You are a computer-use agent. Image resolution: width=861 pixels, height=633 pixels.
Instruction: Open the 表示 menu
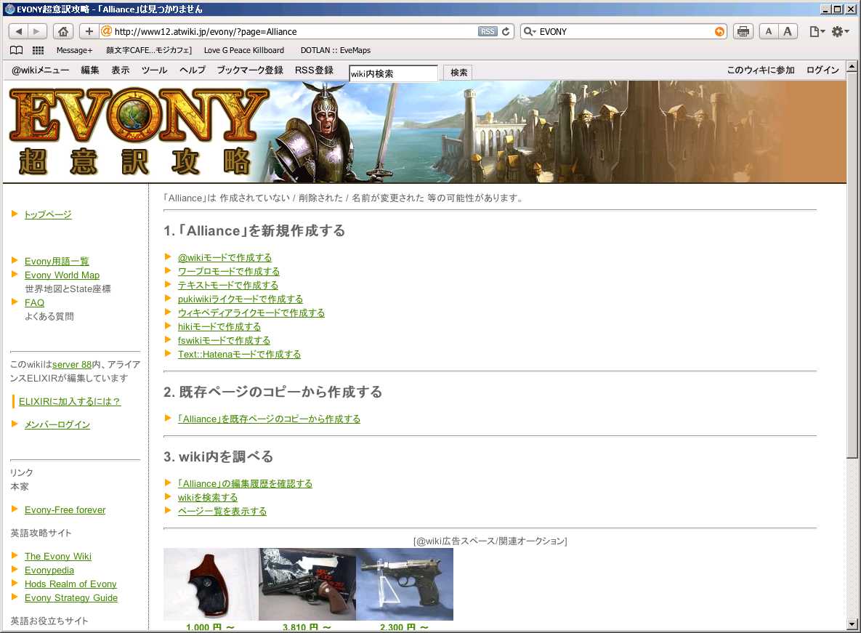[x=121, y=70]
